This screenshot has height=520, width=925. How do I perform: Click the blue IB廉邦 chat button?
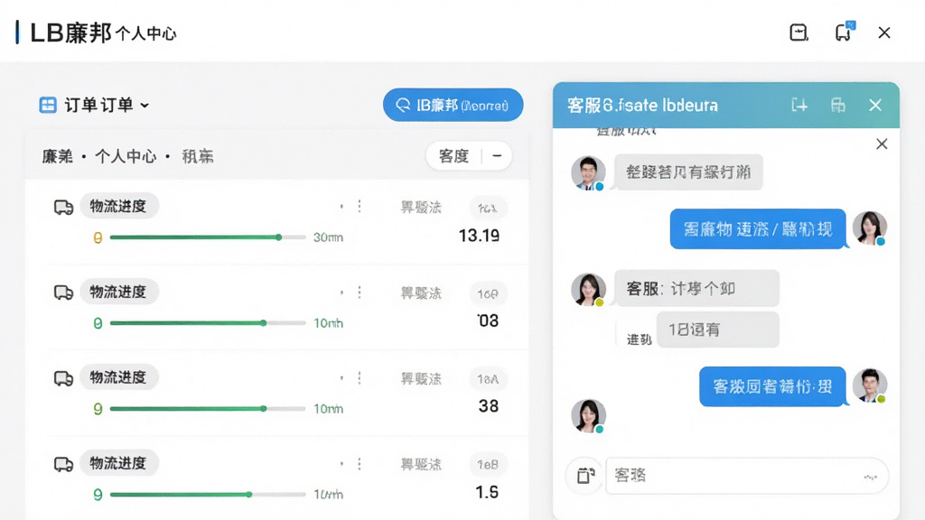[453, 105]
